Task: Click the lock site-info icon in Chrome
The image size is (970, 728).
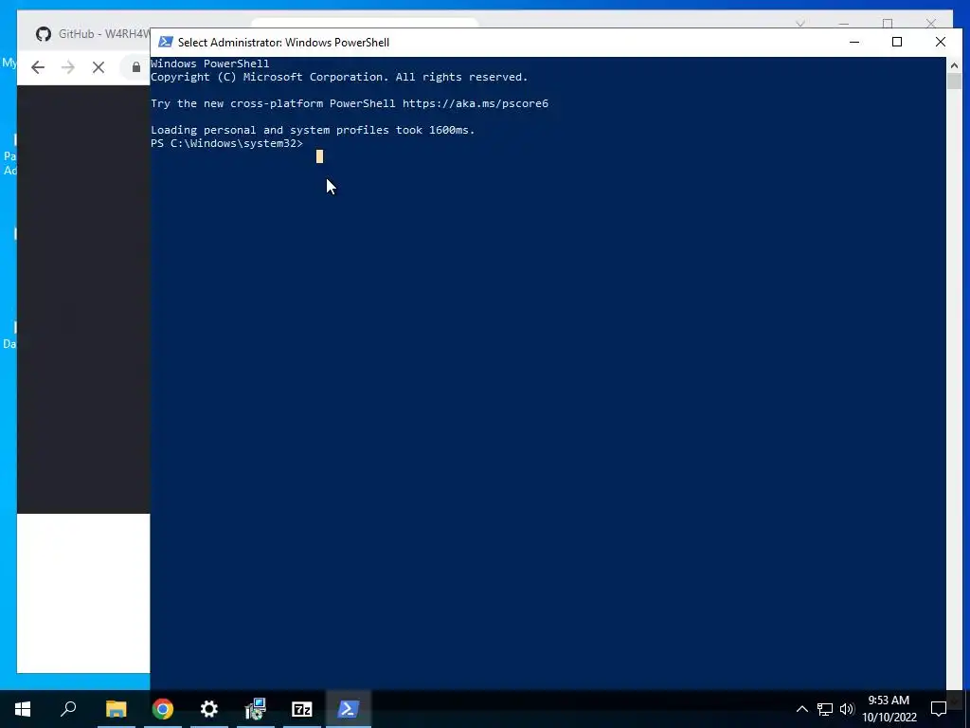Action: point(136,67)
